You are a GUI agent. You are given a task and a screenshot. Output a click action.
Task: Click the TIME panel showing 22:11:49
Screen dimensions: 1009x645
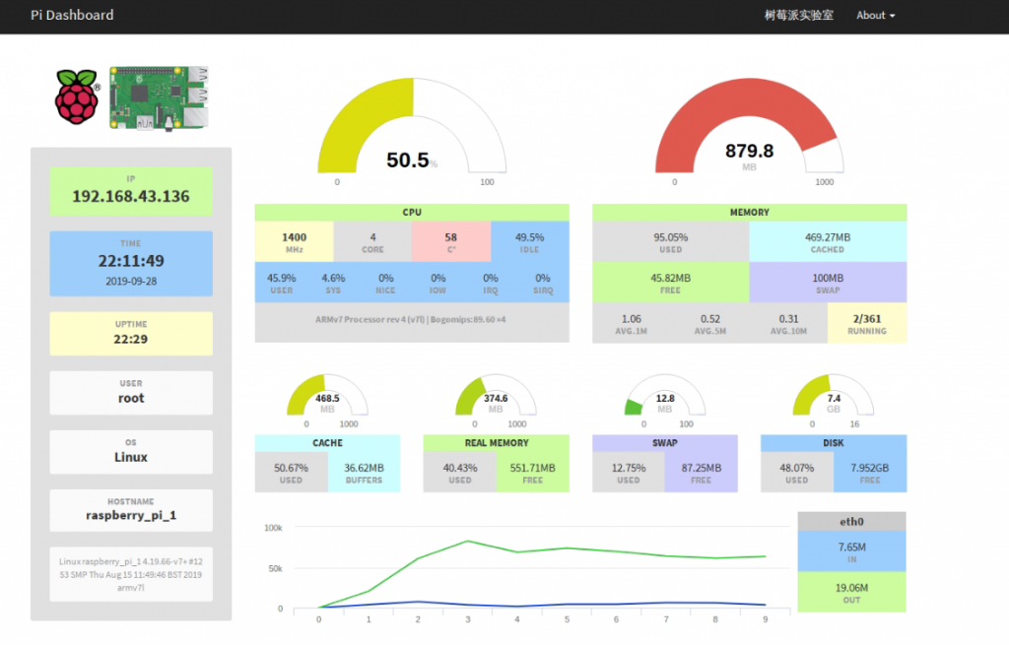click(131, 264)
